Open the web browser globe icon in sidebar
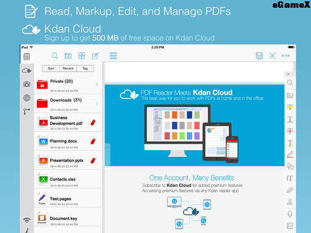Screen dimensions: 311x233 [x=27, y=98]
